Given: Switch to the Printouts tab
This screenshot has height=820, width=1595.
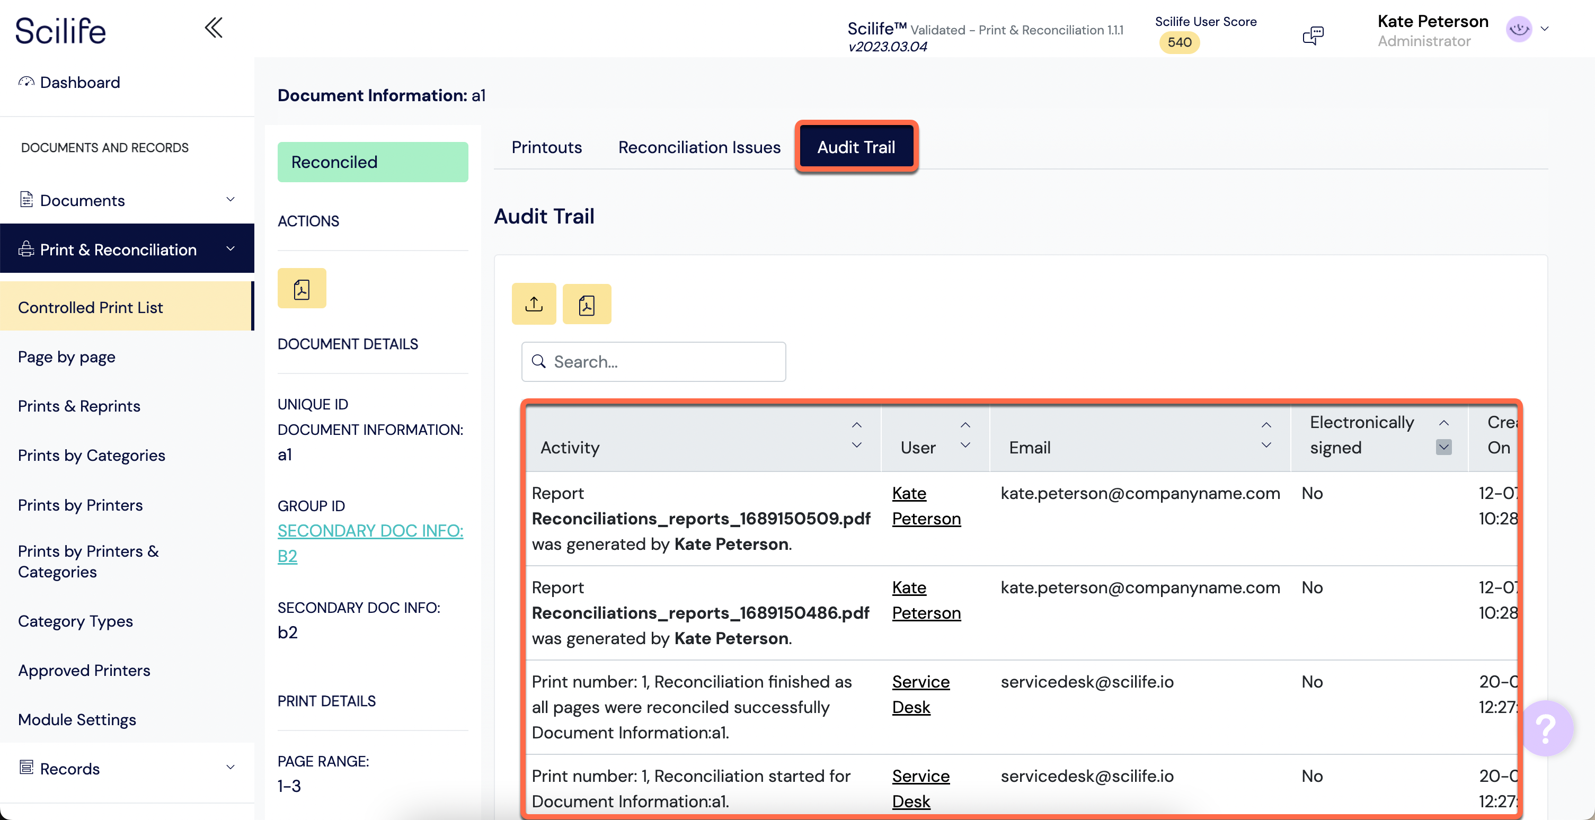Looking at the screenshot, I should pyautogui.click(x=546, y=147).
